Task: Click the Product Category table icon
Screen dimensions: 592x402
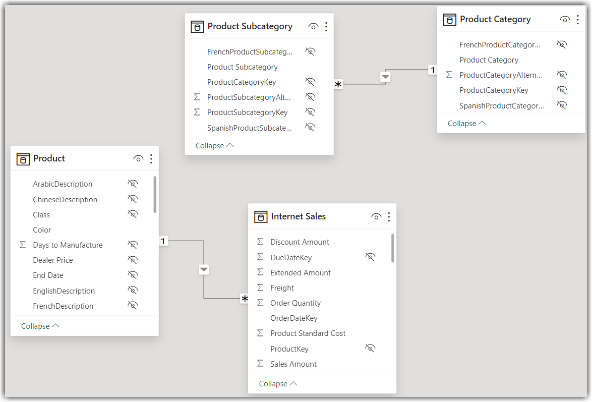Action: [x=449, y=20]
